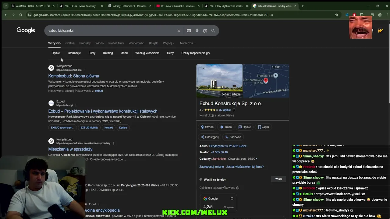Select the Czasy rozpoczęcia gry chip
390x219 pixels.
[x=196, y=53]
